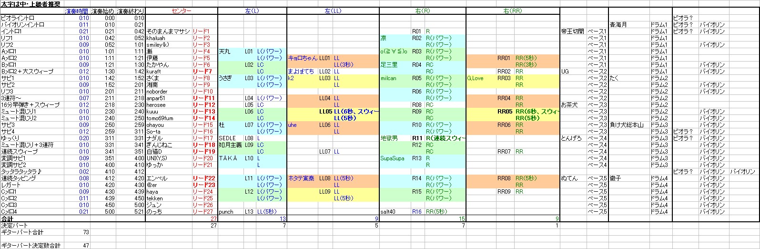
Task: Select the ホタテ演奏 name cell
Action: [x=302, y=178]
